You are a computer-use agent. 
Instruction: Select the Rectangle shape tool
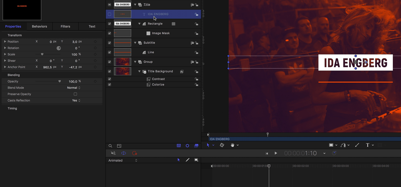(331, 145)
